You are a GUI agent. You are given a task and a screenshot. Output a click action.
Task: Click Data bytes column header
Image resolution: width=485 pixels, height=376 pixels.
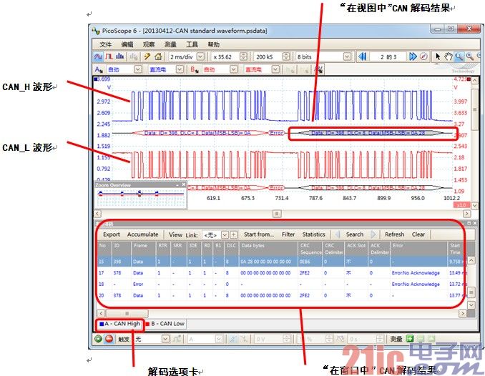[268, 249]
